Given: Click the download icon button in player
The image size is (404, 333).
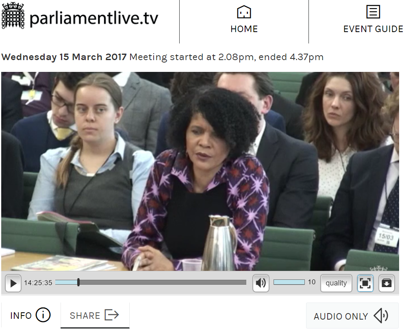Looking at the screenshot, I should point(387,283).
